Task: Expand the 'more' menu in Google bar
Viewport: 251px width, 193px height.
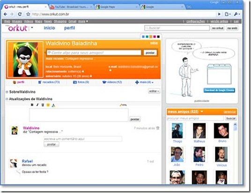Action: click(x=83, y=21)
